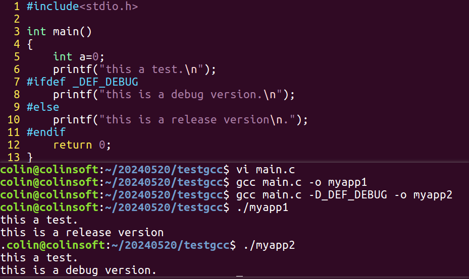Place cursor on int main() declaration
Image resolution: width=469 pixels, height=279 pixels.
coord(59,32)
